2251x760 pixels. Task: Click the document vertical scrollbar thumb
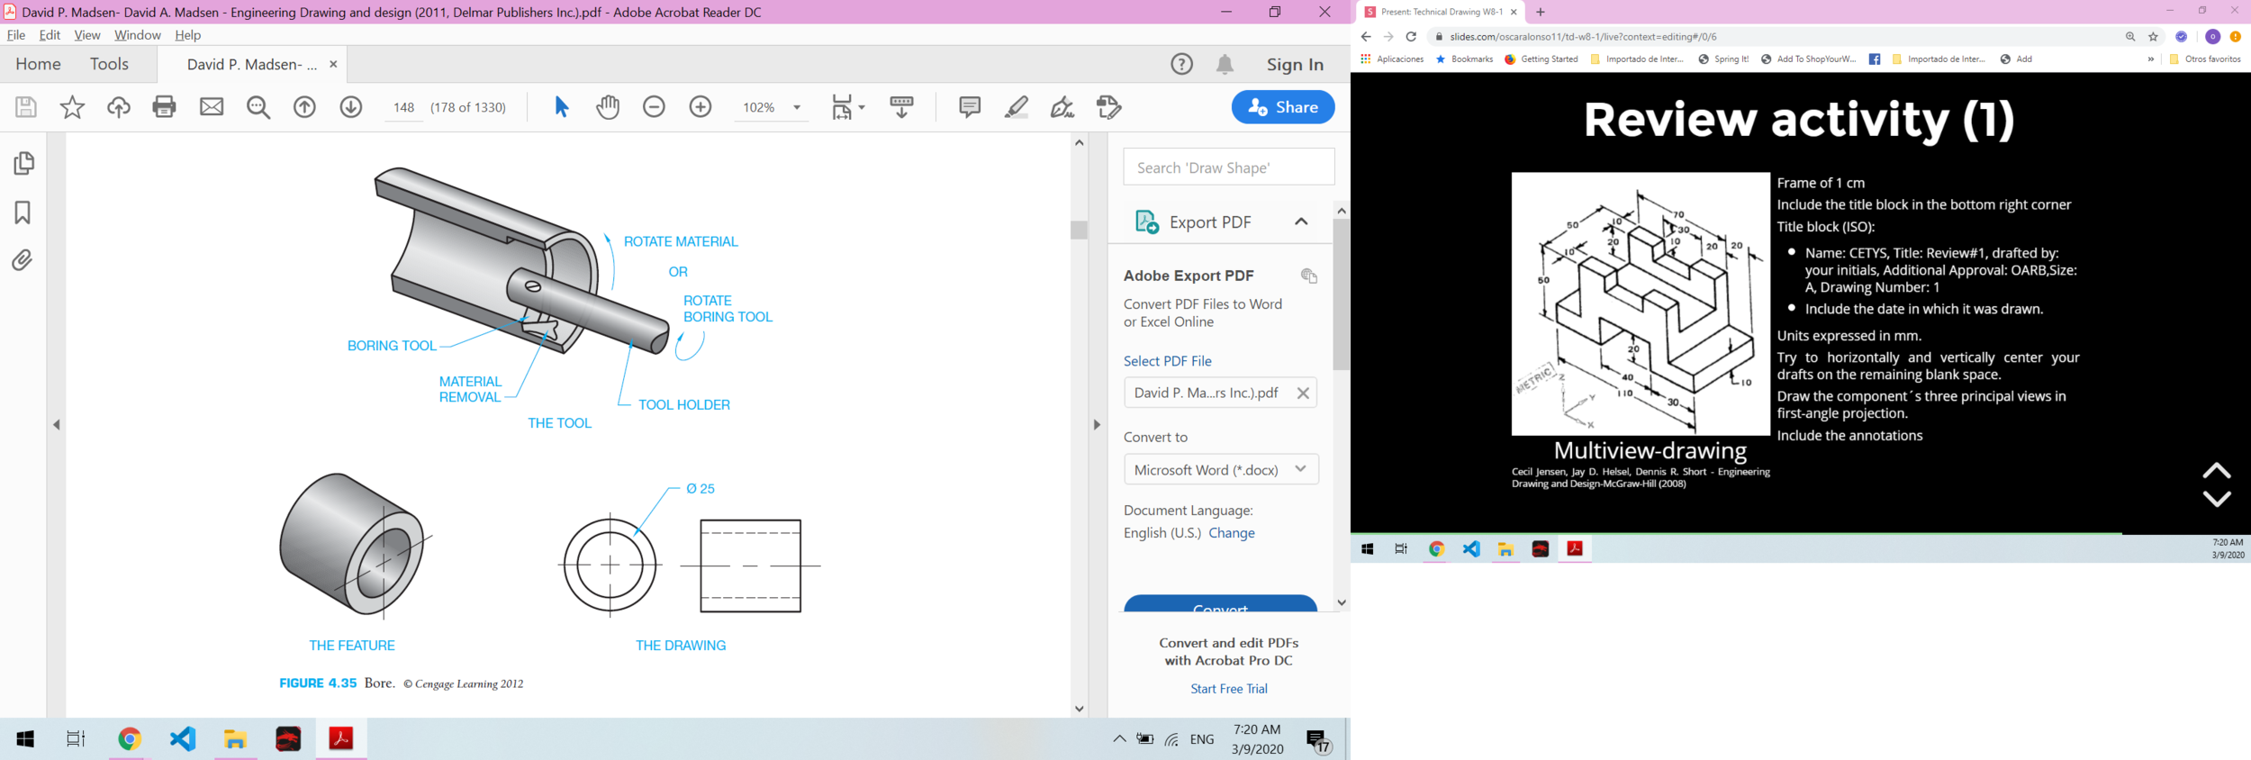click(1080, 230)
